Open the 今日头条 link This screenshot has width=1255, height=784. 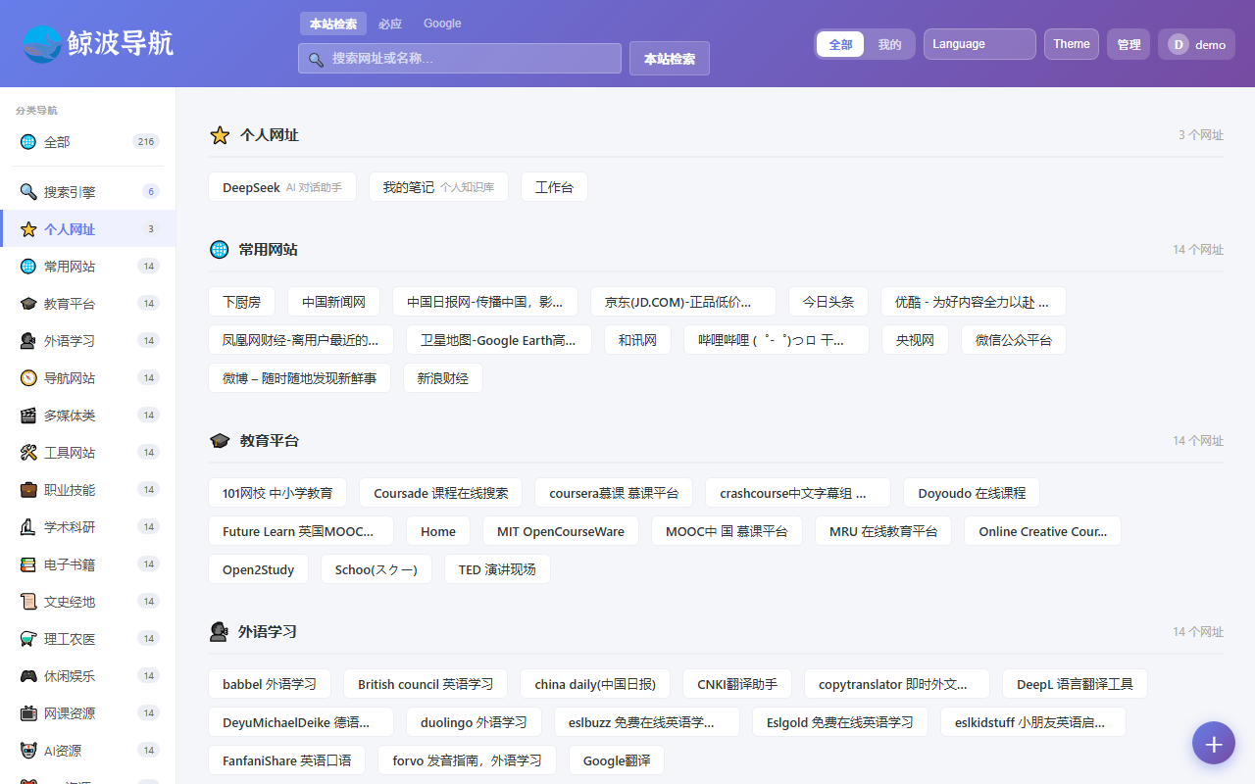click(828, 302)
